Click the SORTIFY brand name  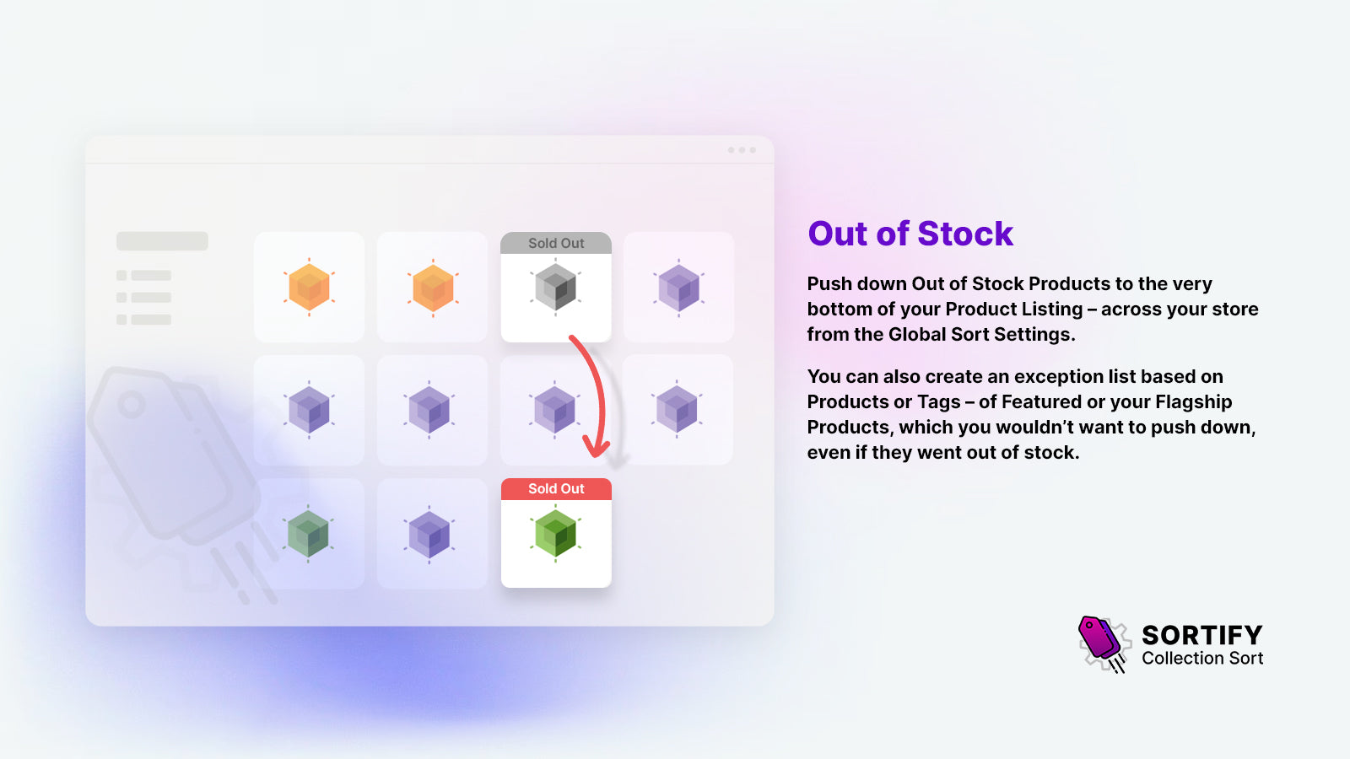pyautogui.click(x=1201, y=634)
